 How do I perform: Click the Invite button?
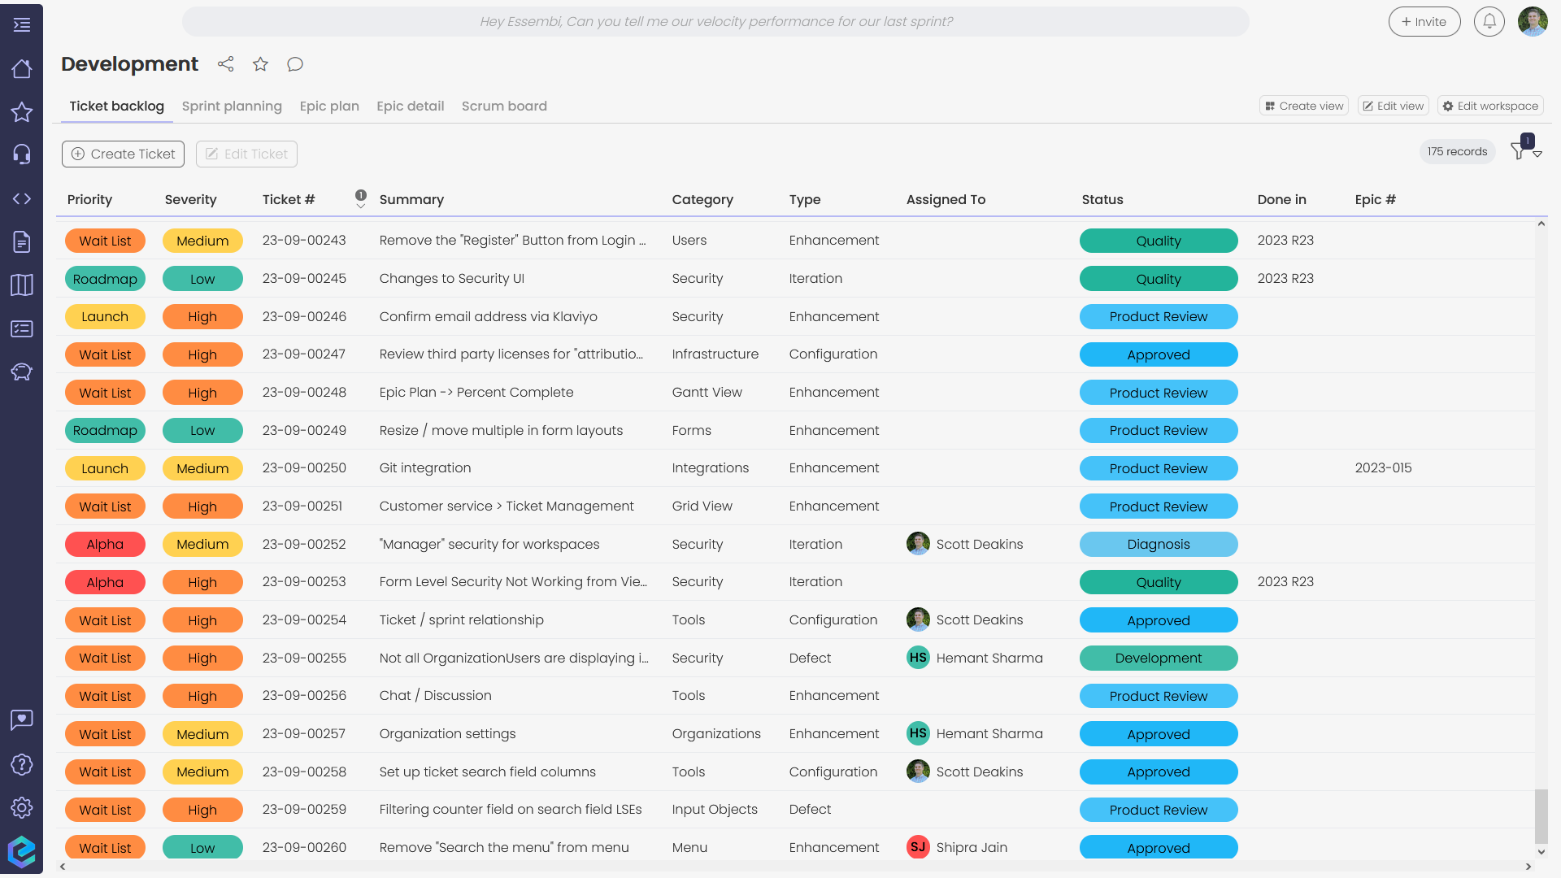pyautogui.click(x=1424, y=22)
